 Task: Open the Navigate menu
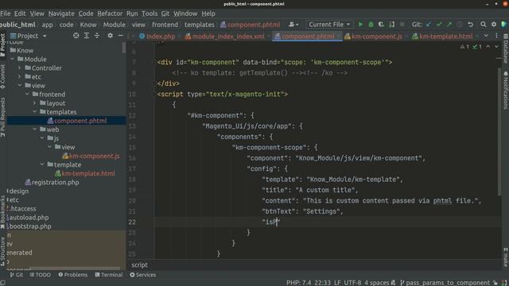pyautogui.click(x=61, y=14)
